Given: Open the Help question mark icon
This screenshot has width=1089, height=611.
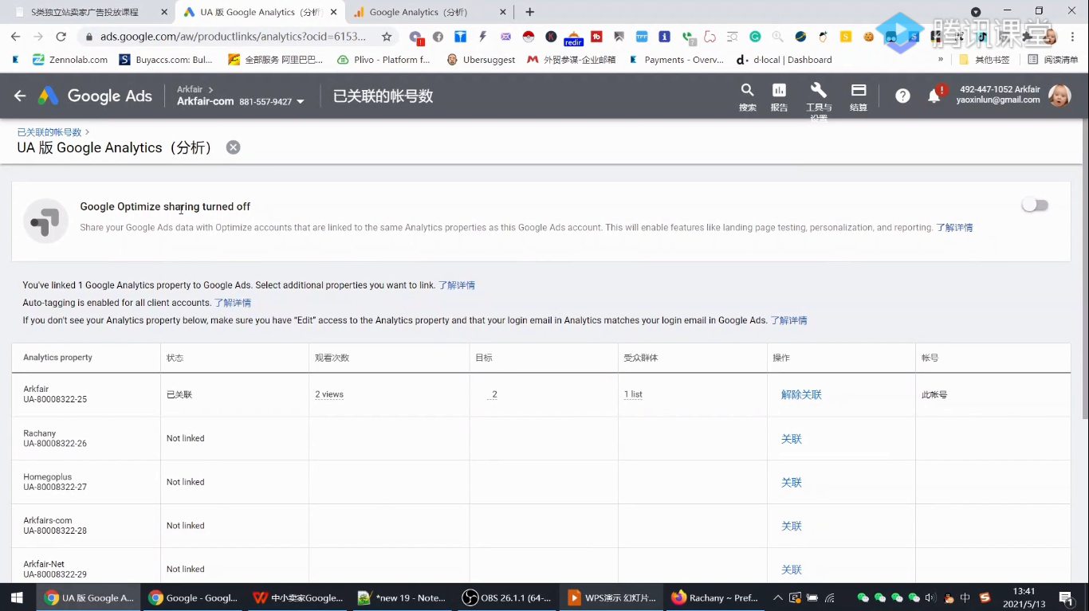Looking at the screenshot, I should point(902,96).
